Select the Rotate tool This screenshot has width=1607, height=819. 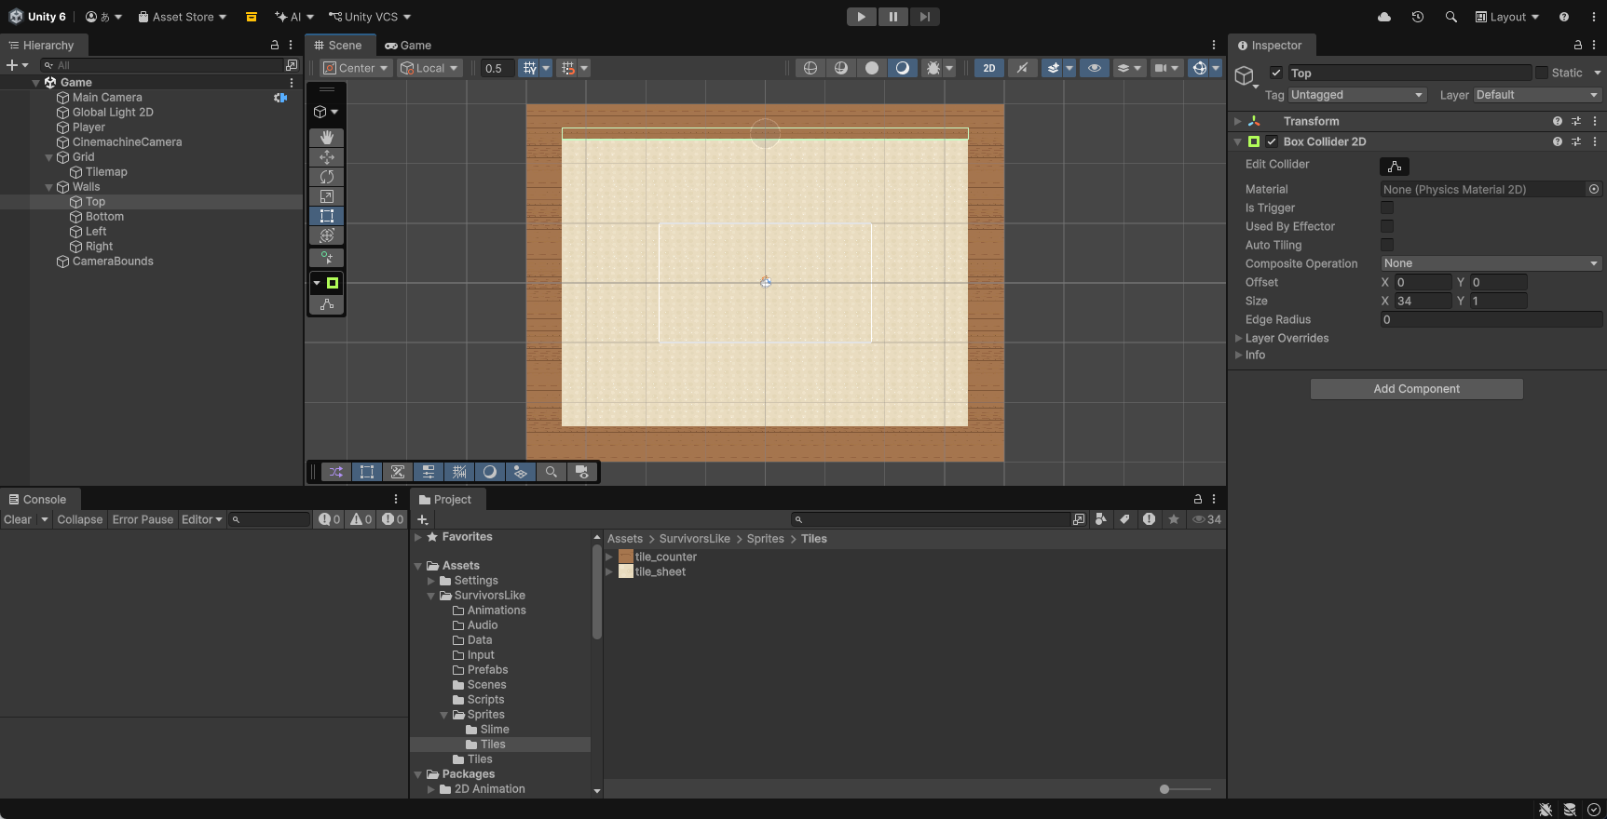326,177
